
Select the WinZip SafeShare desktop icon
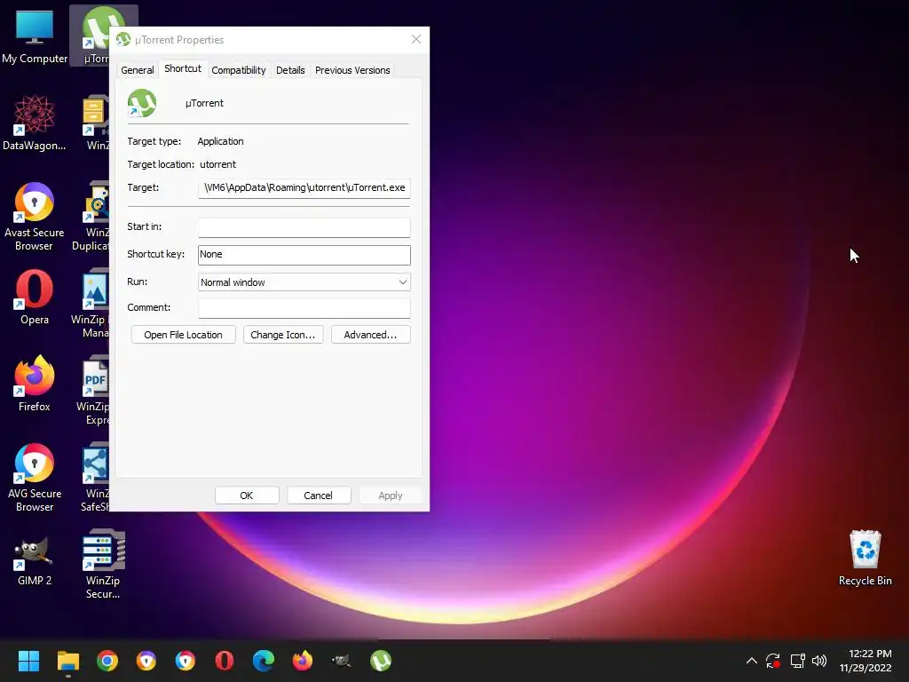click(x=94, y=478)
